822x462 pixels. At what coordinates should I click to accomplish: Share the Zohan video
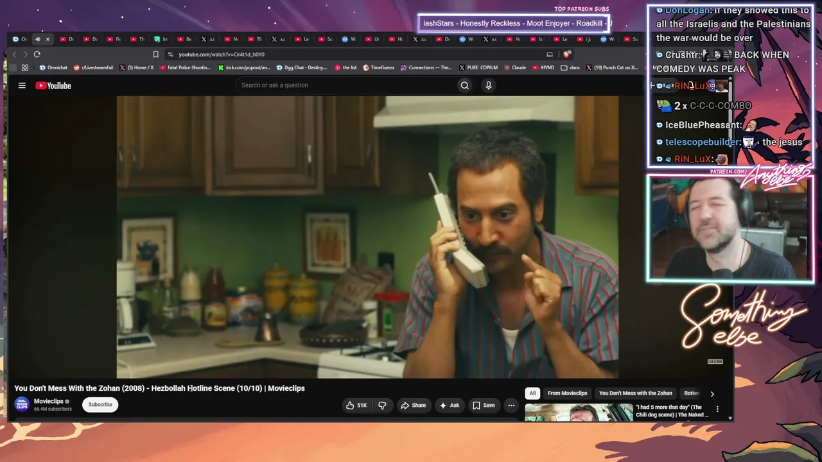click(x=414, y=406)
